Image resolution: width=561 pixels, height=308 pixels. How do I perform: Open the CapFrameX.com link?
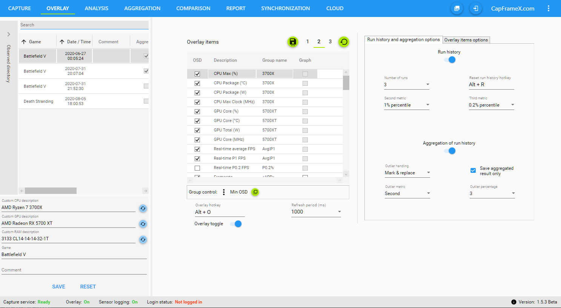tap(513, 8)
